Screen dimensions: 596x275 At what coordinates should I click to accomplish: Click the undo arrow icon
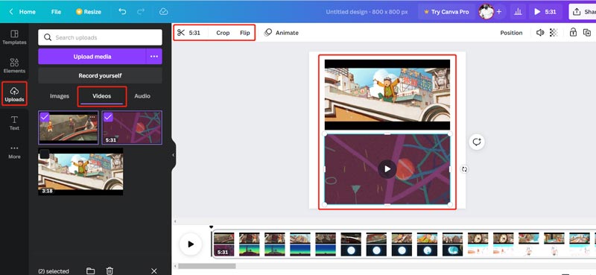[122, 11]
